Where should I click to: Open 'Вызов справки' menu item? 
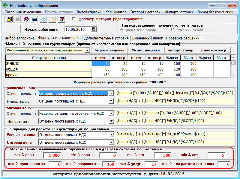pos(89,12)
